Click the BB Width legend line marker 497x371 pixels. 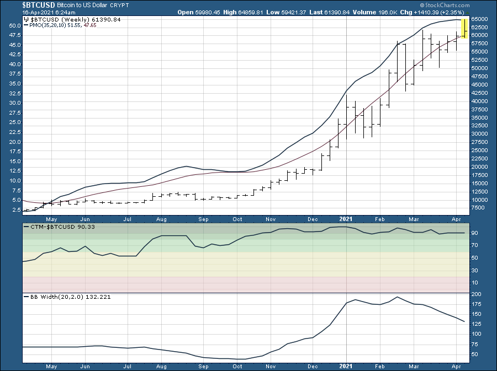coord(26,297)
